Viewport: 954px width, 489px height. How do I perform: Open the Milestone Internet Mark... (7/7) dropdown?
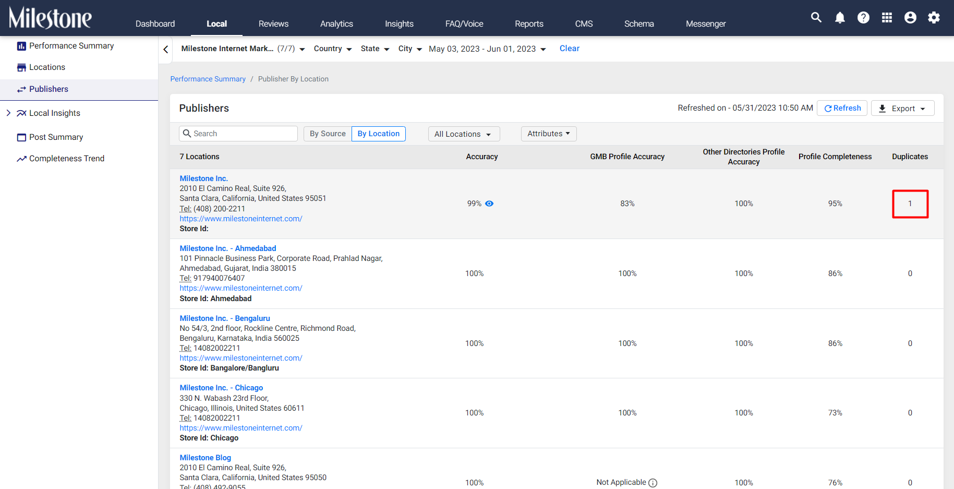click(243, 49)
